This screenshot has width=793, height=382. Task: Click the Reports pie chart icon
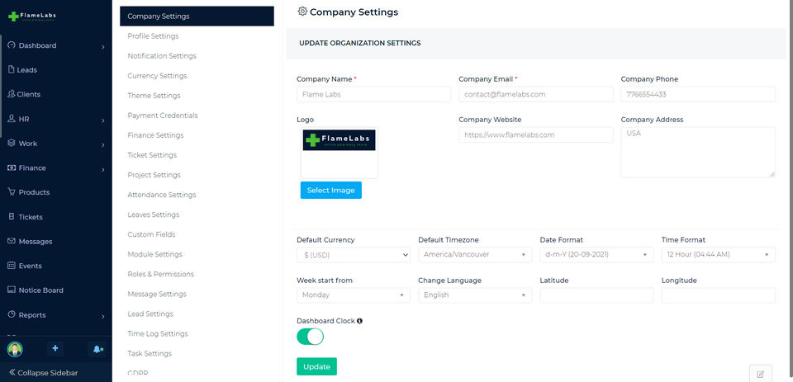[12, 314]
